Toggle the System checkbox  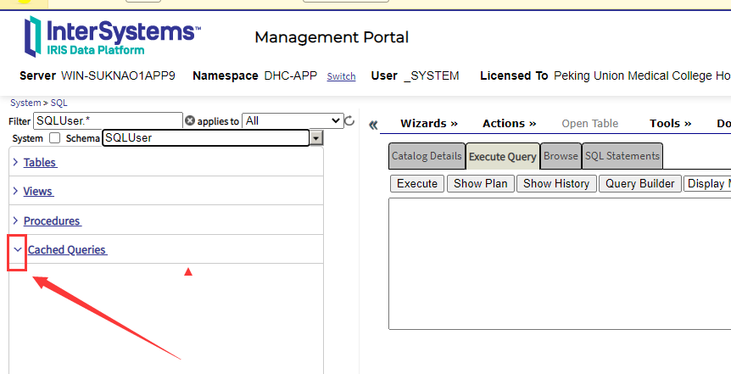55,137
